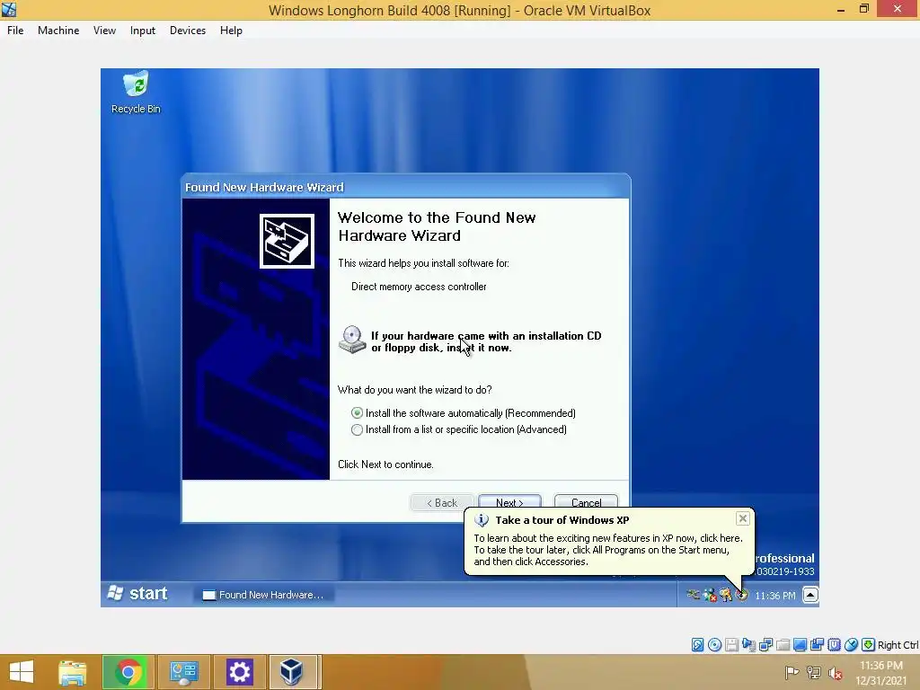
Task: Click the first guest notification tray icon
Action: click(x=694, y=596)
